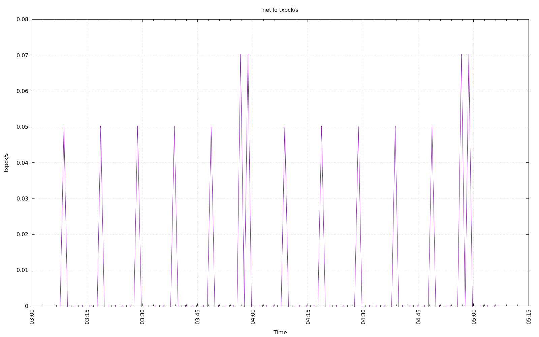Click the chart title 'net lo txpck/s'

[x=280, y=10]
